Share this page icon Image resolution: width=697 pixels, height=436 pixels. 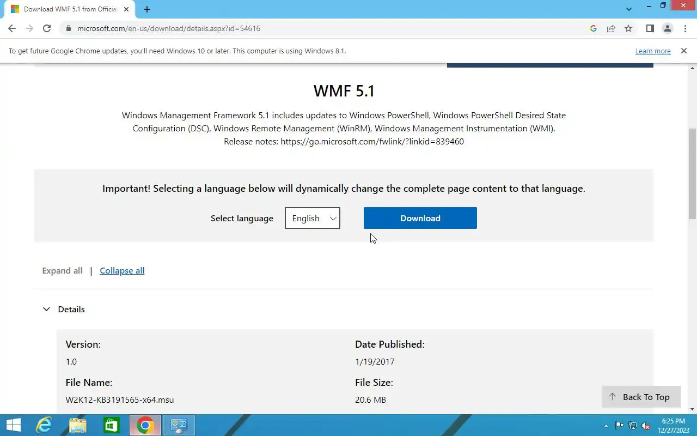[611, 28]
